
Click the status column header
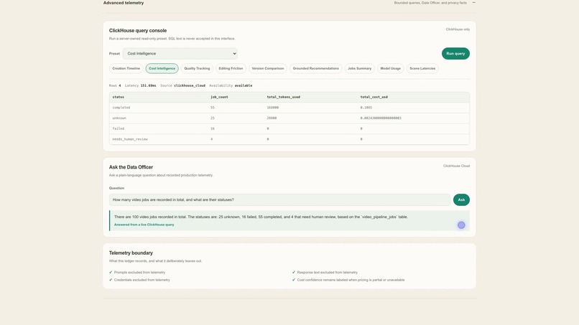pyautogui.click(x=118, y=97)
